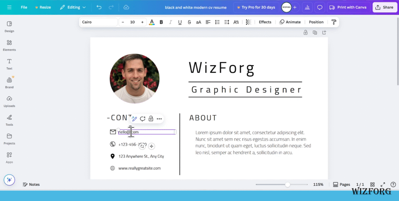The width and height of the screenshot is (399, 201).
Task: Redo the last action
Action: [x=111, y=7]
